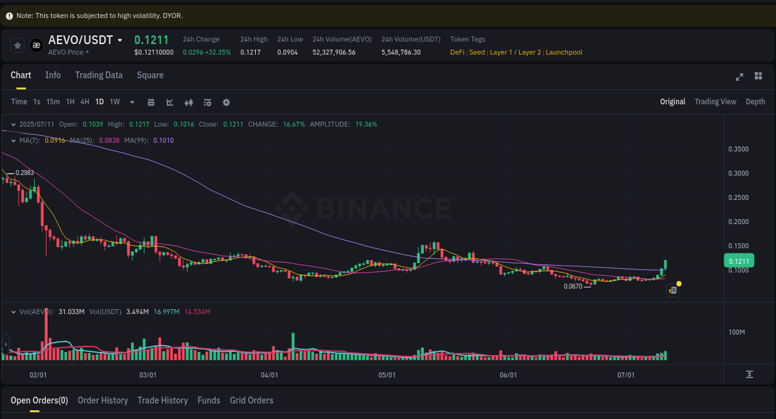This screenshot has height=419, width=776.
Task: Select the 1D timeframe
Action: pos(99,101)
